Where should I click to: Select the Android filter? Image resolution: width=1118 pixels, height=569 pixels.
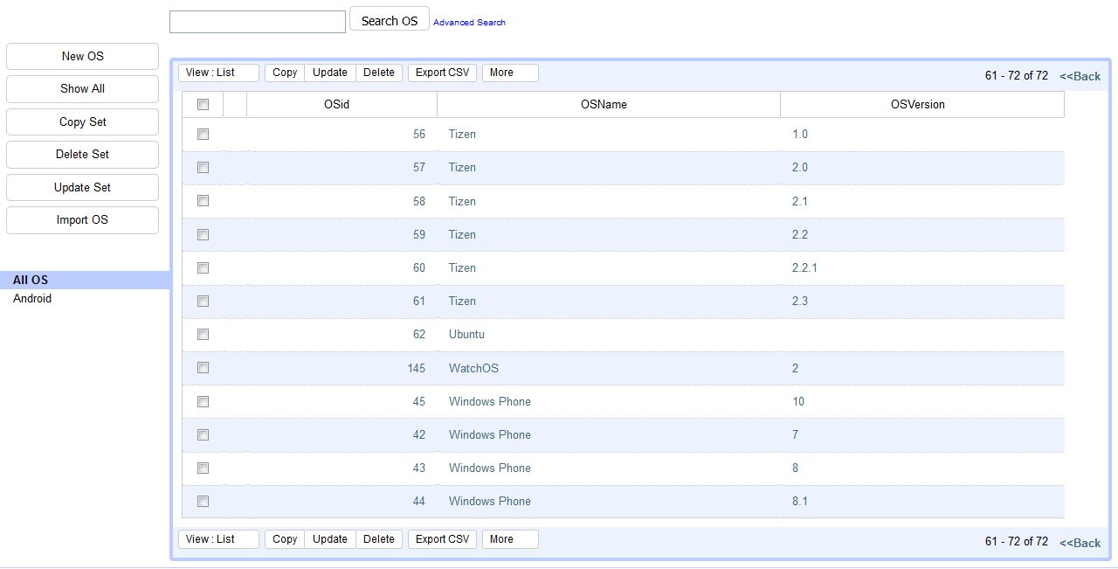(x=32, y=298)
